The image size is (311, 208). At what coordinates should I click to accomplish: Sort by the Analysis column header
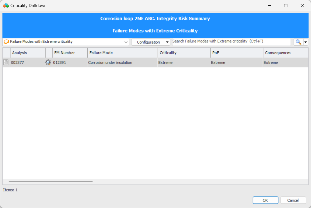click(28, 53)
